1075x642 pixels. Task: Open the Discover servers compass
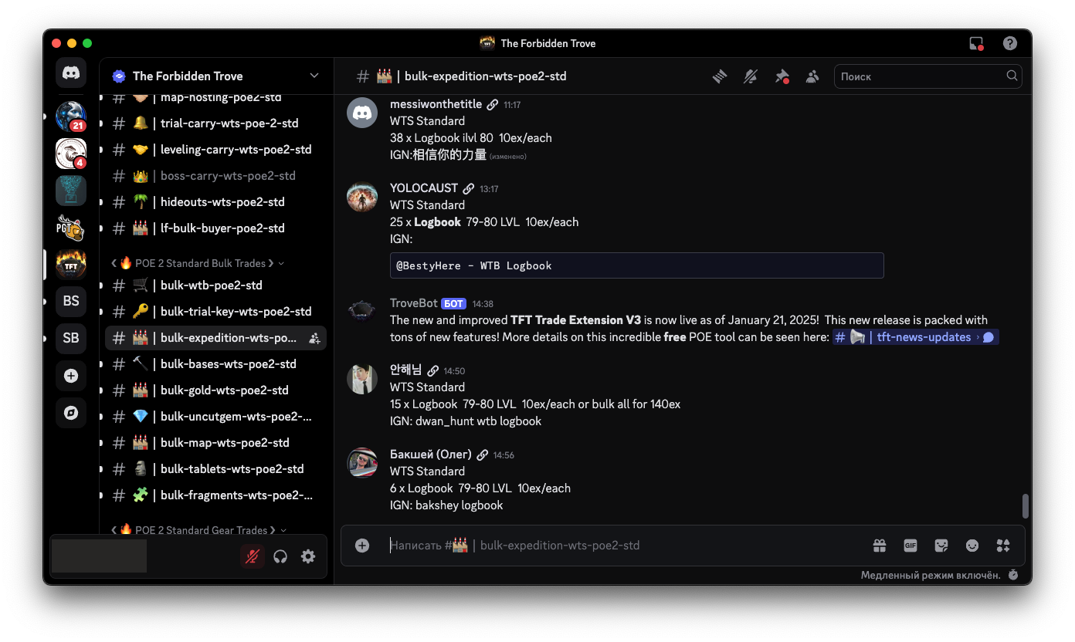click(x=71, y=413)
